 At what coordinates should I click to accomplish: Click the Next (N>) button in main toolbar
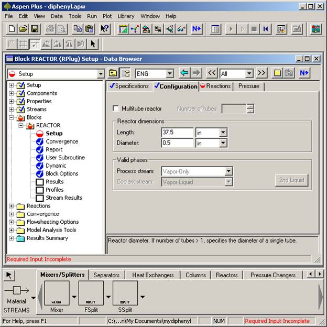point(197,29)
